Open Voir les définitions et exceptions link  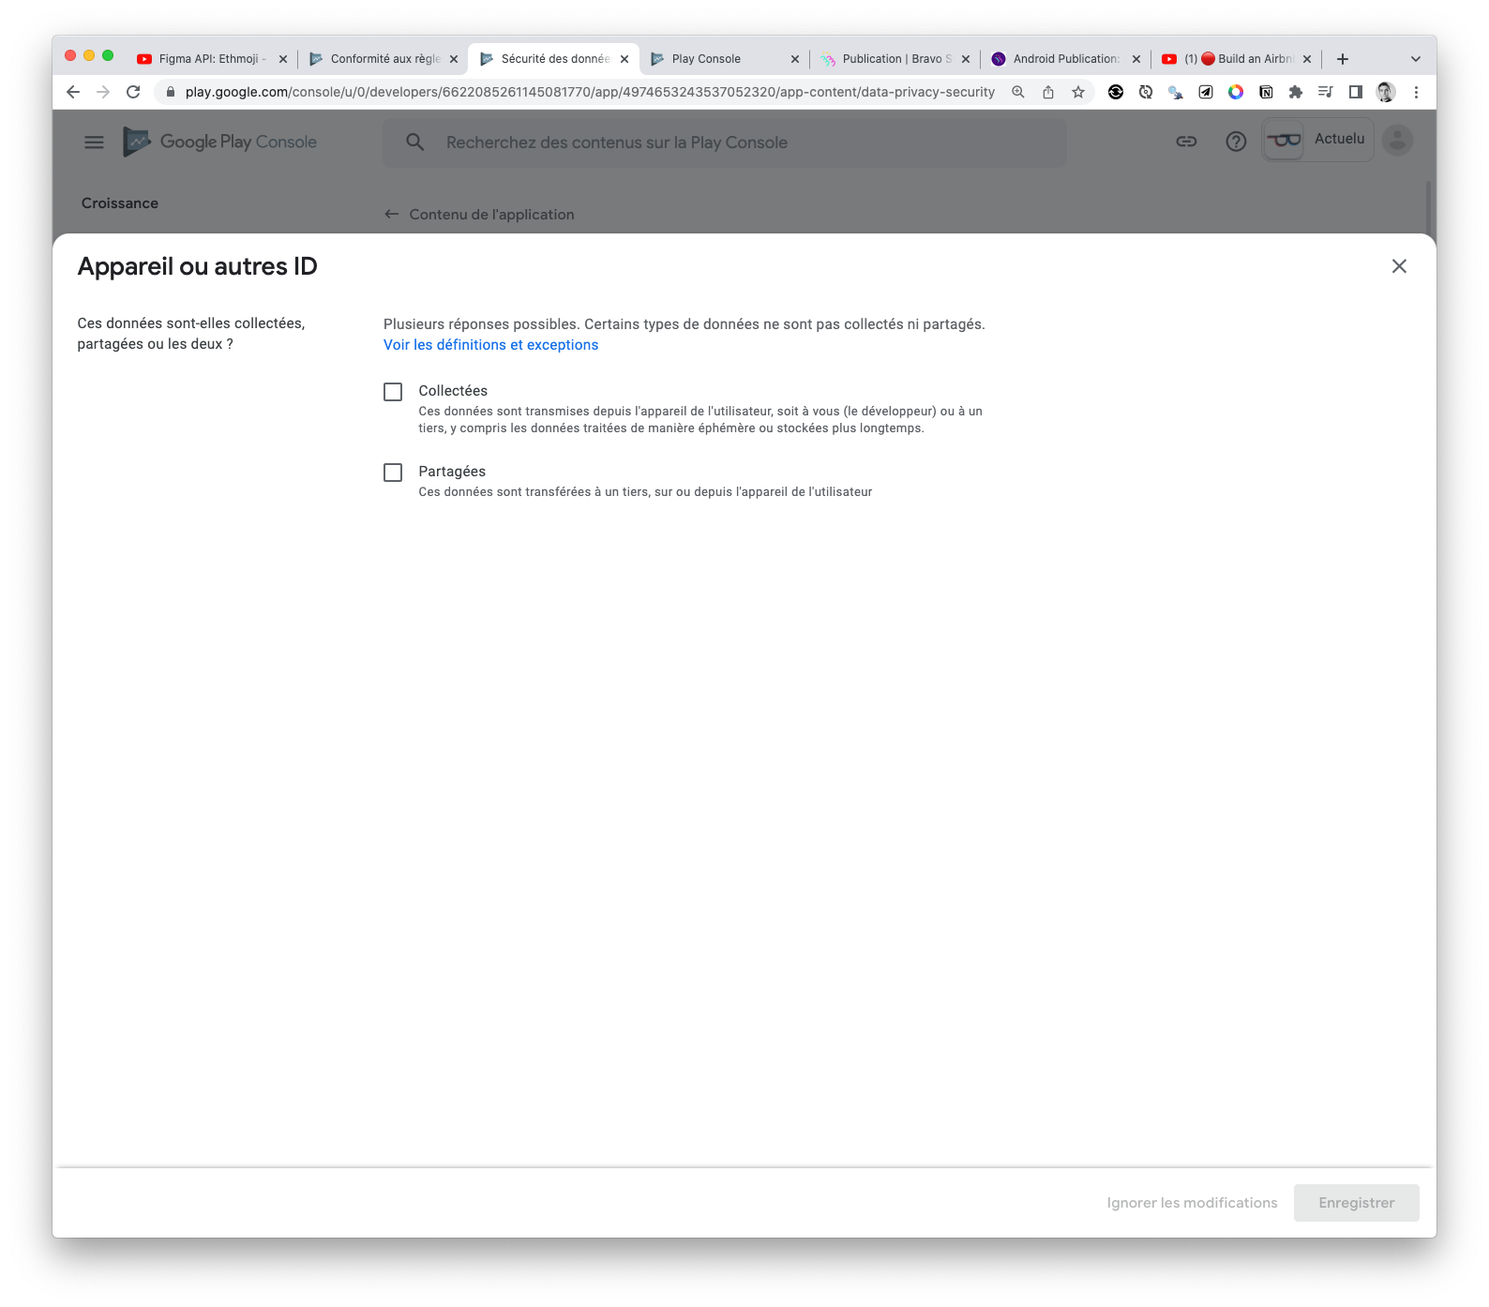pos(490,345)
